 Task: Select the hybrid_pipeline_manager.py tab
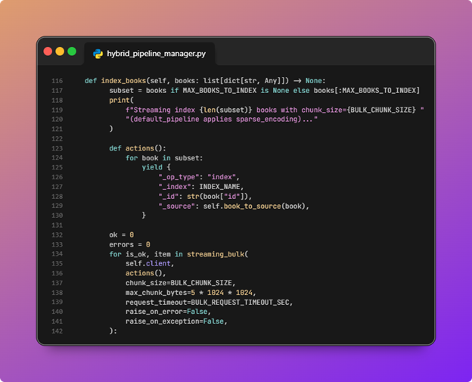coord(150,54)
